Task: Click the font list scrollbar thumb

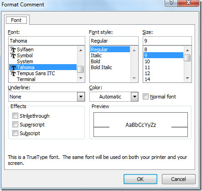Action: (81, 70)
